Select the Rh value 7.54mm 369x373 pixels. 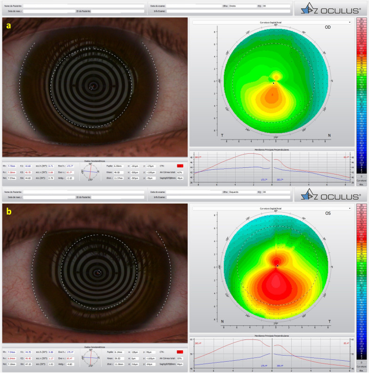pyautogui.click(x=12, y=352)
